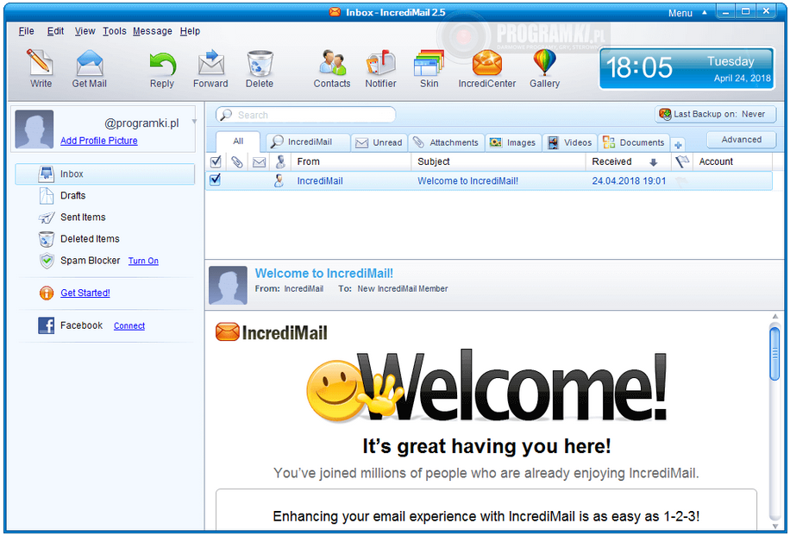The height and width of the screenshot is (536, 790).
Task: Click the Get Mail envelope icon
Action: tap(89, 62)
